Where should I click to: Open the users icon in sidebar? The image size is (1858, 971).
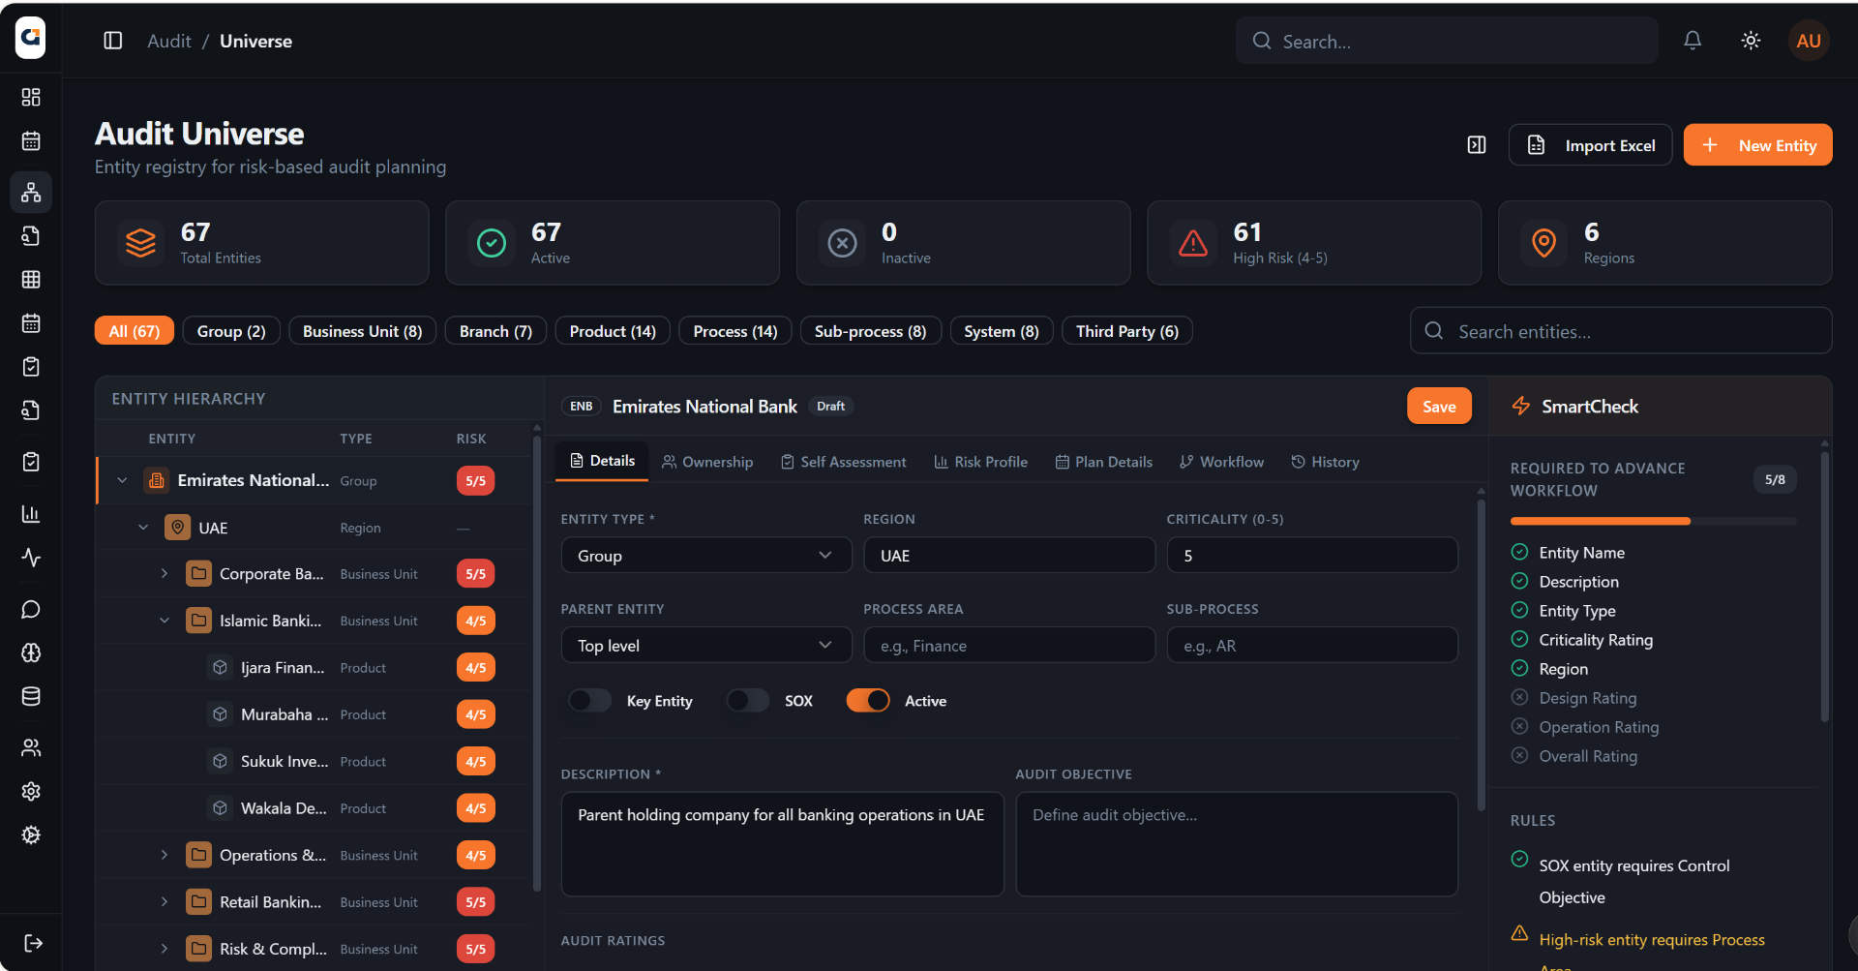coord(31,747)
